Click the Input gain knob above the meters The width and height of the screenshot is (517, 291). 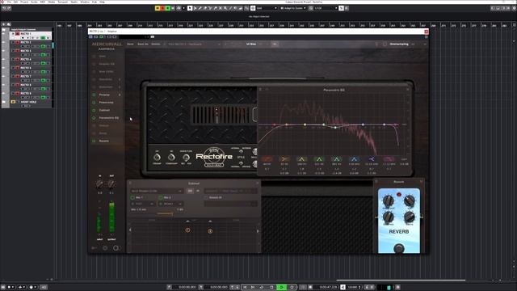[x=99, y=184]
